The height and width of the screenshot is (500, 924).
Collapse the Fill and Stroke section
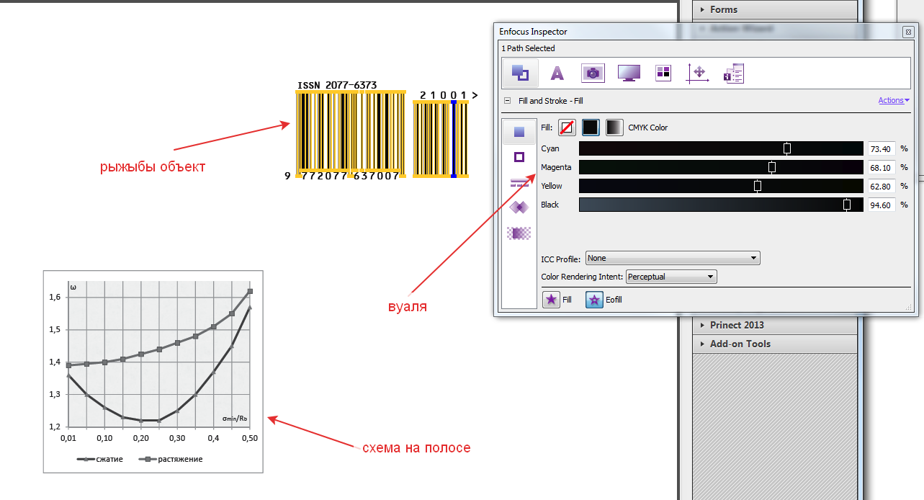coord(507,102)
